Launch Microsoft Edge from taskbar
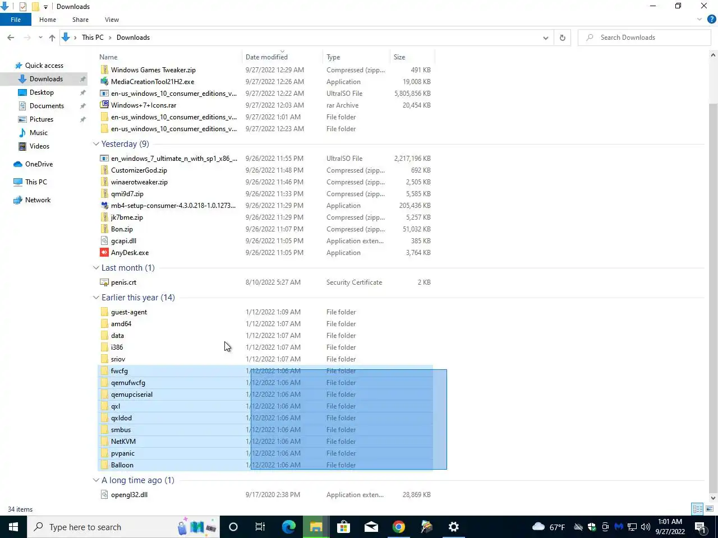 288,527
